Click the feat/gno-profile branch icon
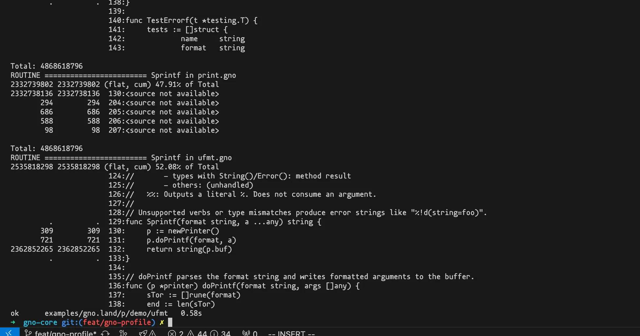The height and width of the screenshot is (336, 640). tap(28, 333)
